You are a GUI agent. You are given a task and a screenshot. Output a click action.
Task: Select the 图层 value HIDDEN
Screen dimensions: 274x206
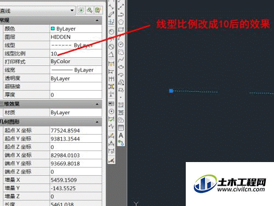[76, 37]
